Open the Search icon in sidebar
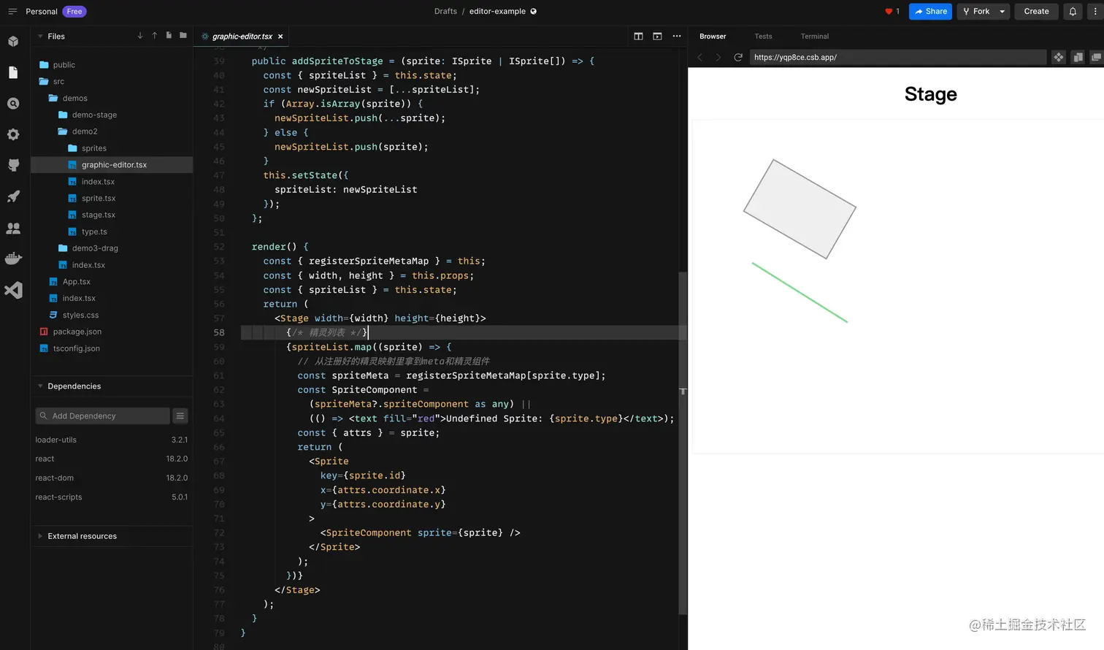Image resolution: width=1104 pixels, height=650 pixels. point(13,104)
